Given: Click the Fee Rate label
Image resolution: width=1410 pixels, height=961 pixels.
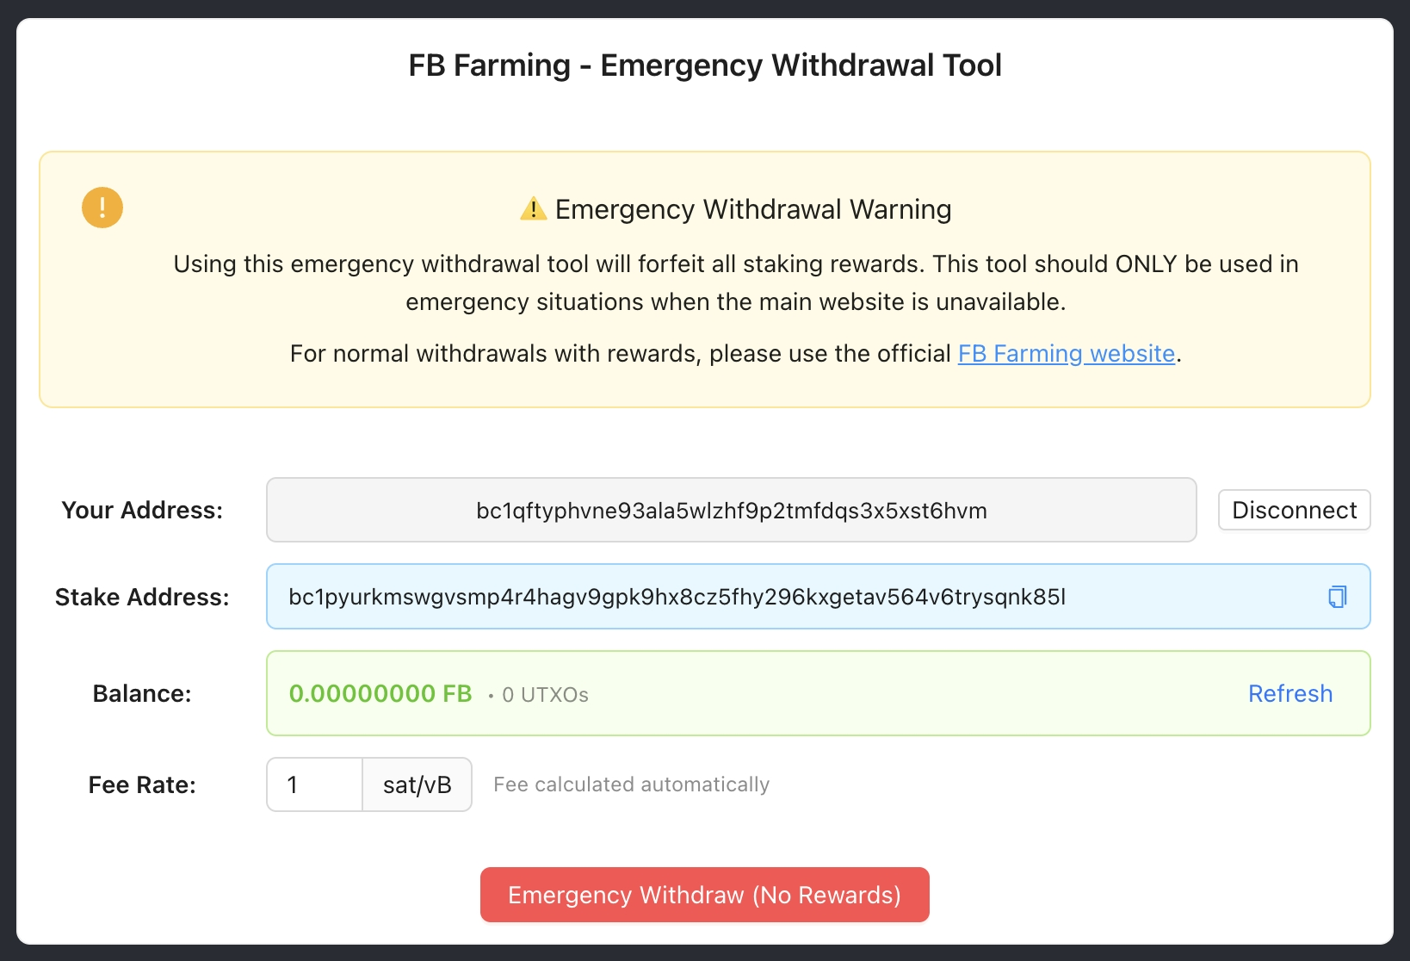Looking at the screenshot, I should coord(142,784).
